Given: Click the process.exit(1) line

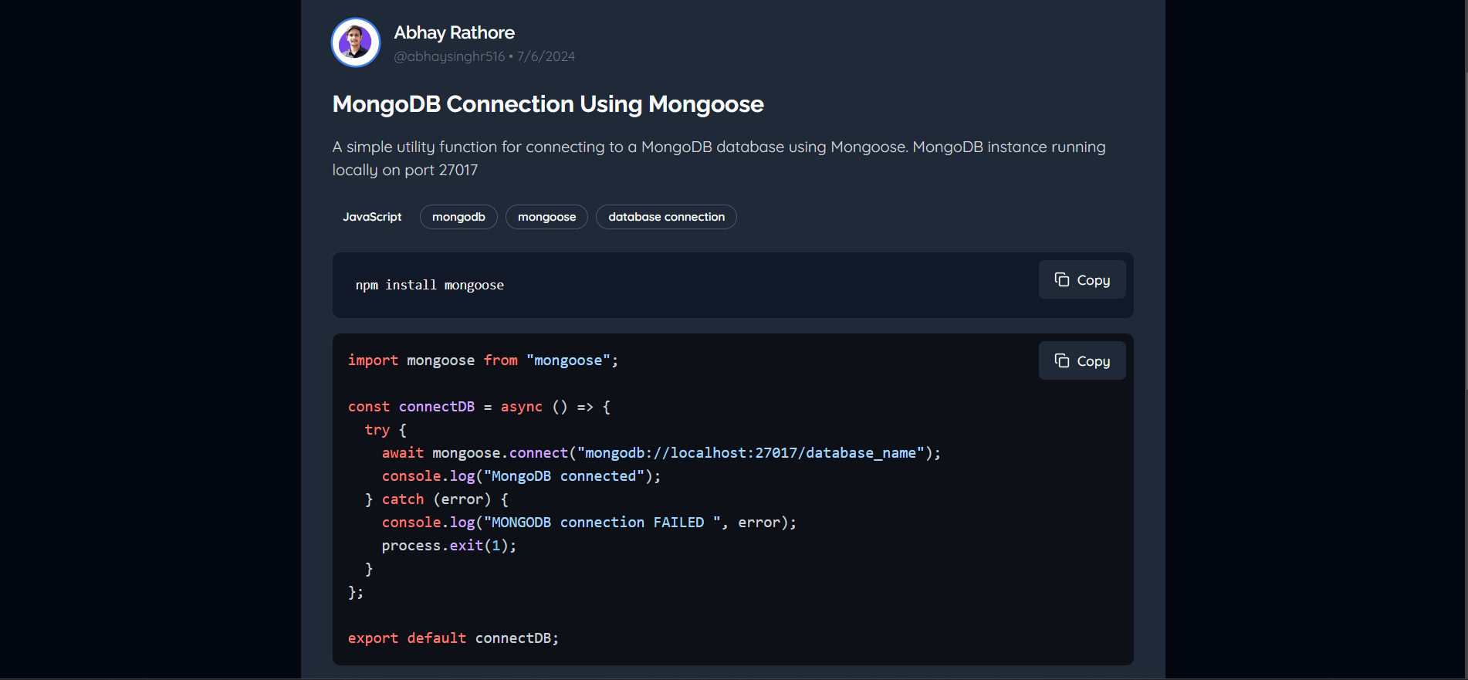Looking at the screenshot, I should tap(449, 546).
